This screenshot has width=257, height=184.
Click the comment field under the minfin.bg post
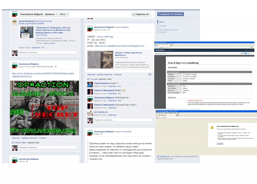pos(123,120)
